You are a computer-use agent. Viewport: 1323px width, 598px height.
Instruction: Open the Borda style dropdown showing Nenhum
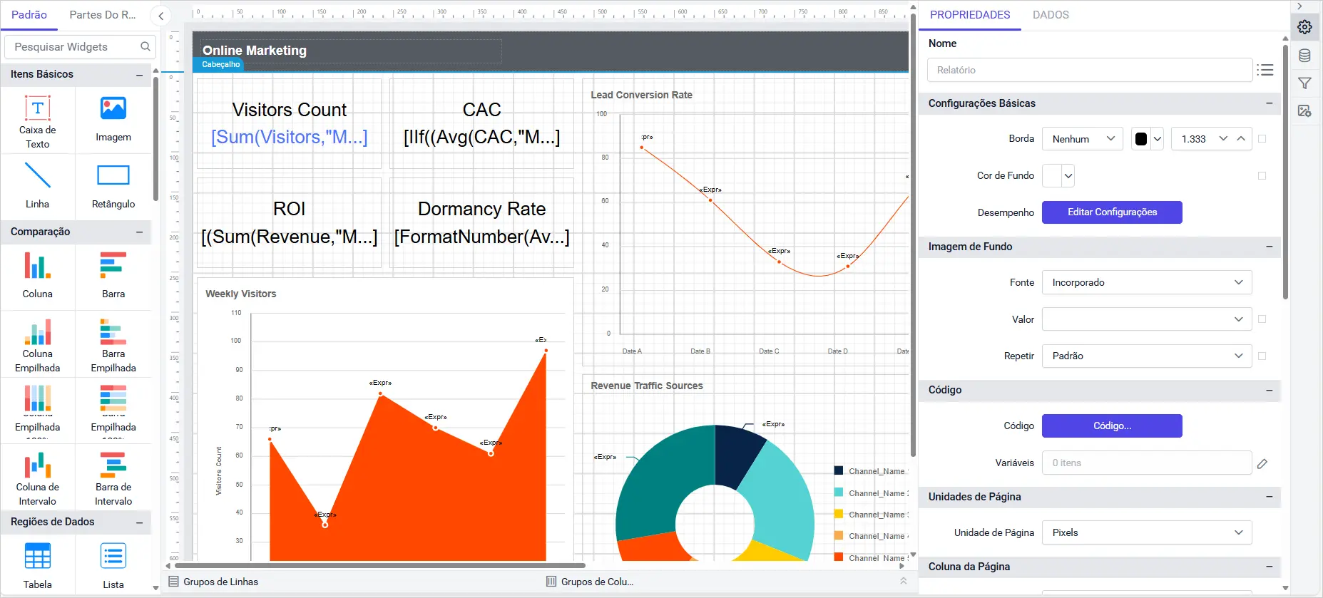[x=1083, y=139]
